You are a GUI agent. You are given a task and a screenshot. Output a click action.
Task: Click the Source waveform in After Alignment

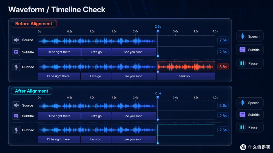(98, 106)
